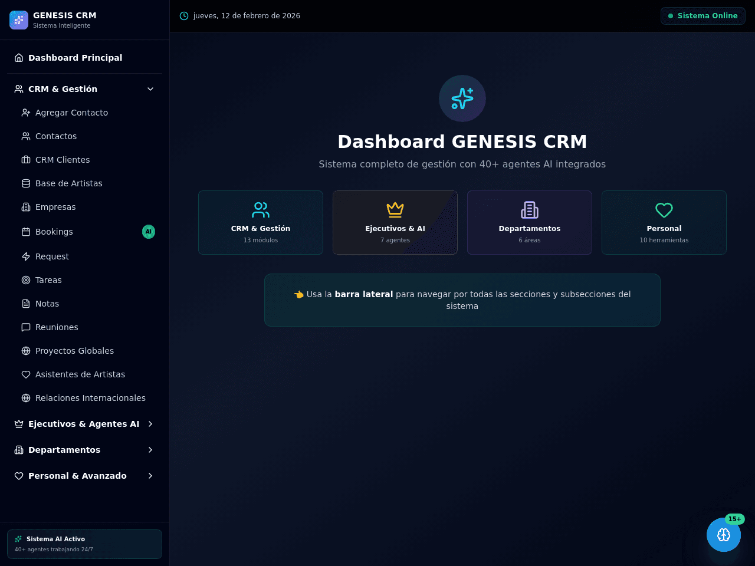Viewport: 755px width, 566px height.
Task: Click the Sistema AI Activo status panel
Action: tap(85, 544)
